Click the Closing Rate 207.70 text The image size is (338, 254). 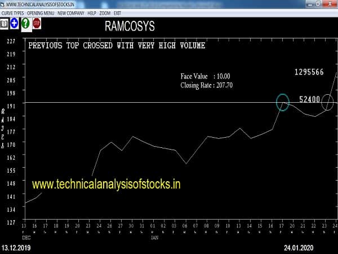point(207,85)
